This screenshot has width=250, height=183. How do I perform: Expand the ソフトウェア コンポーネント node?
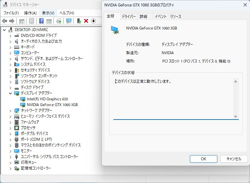10,76
